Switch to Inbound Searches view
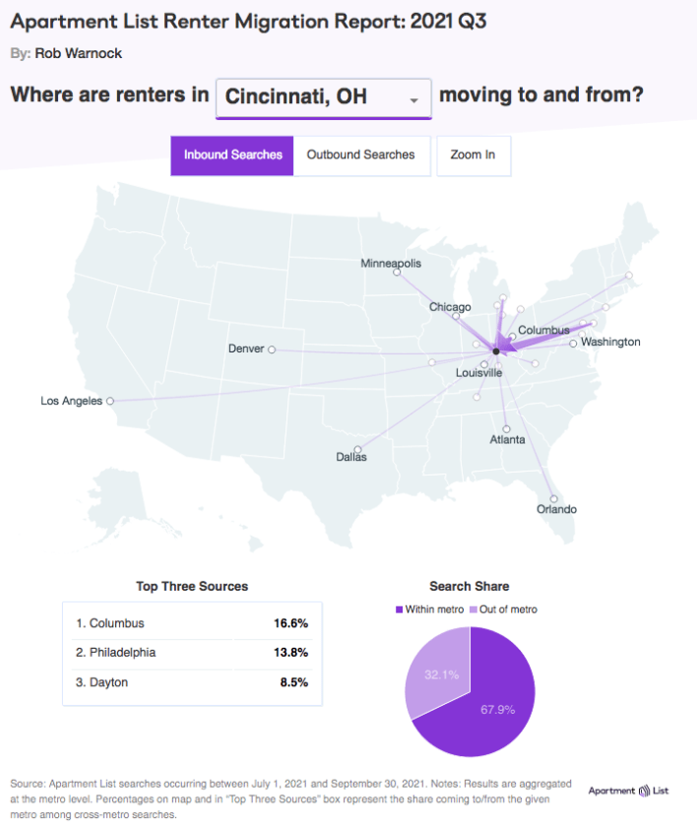Viewport: 697px width, 825px height. [x=232, y=156]
